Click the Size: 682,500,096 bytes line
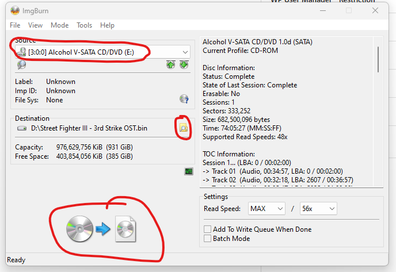This screenshot has height=272, width=396. coord(237,120)
